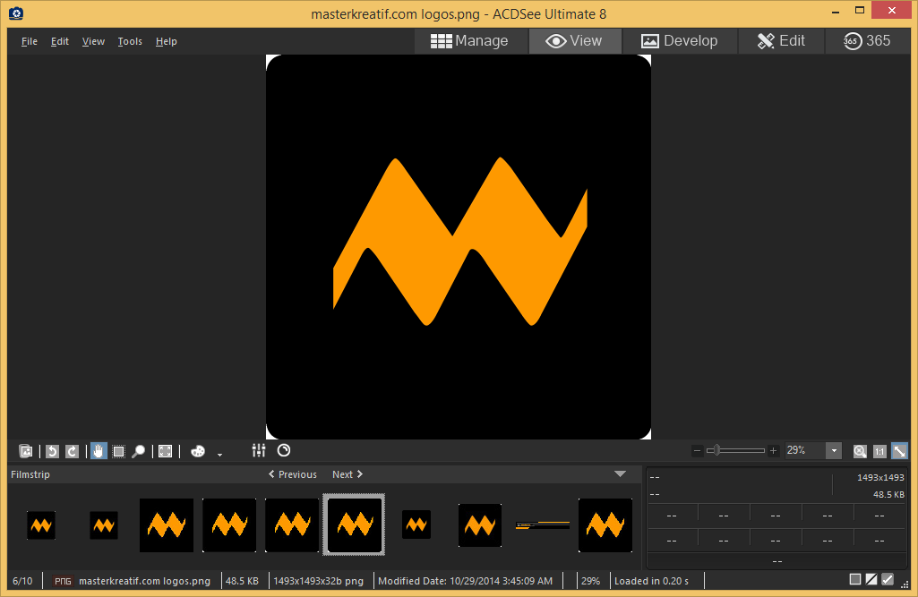
Task: Switch to View mode
Action: (x=574, y=41)
